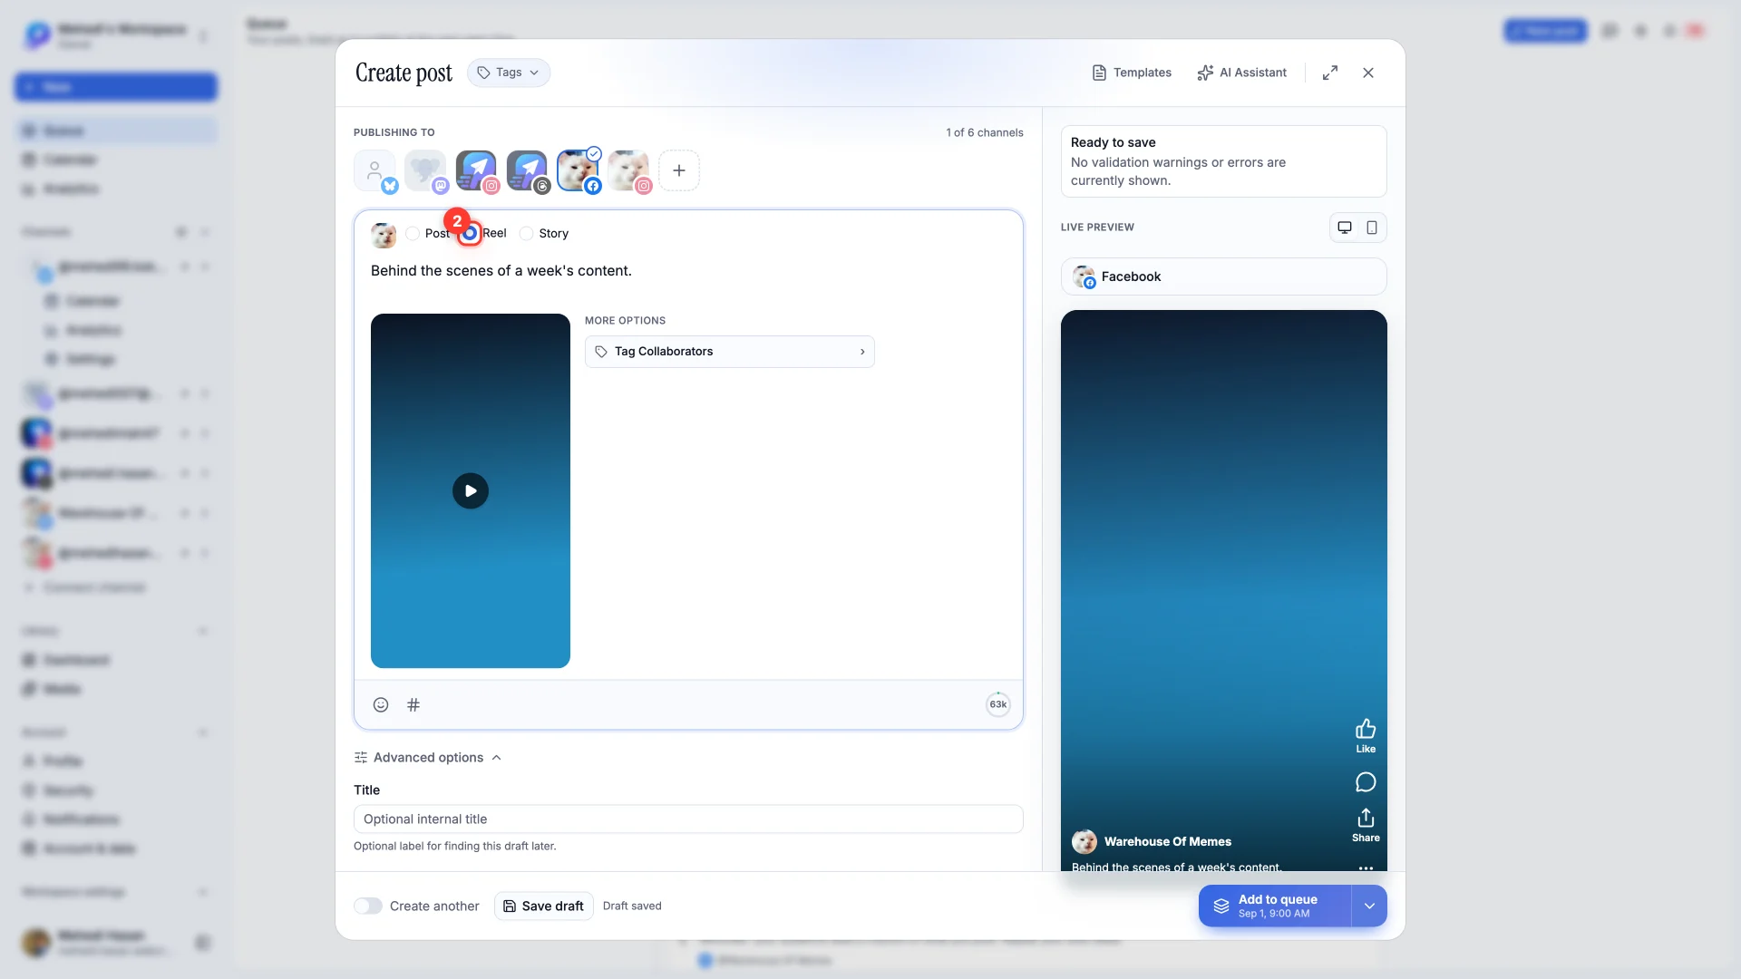Toggle the Create another switch

click(x=368, y=906)
